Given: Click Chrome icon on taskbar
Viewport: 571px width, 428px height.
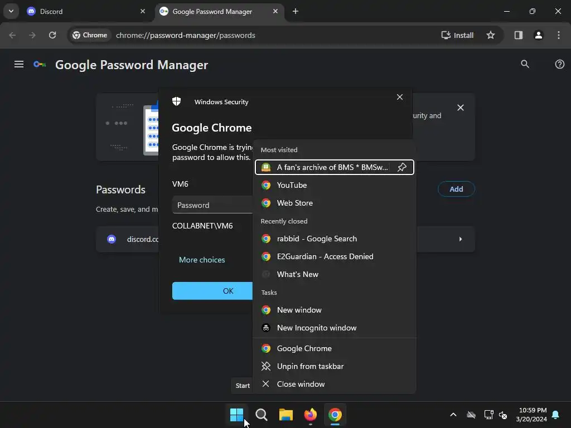Looking at the screenshot, I should (x=335, y=415).
